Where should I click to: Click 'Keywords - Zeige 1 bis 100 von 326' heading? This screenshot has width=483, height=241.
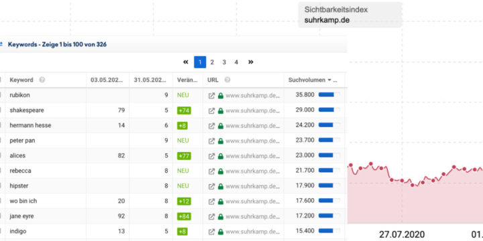[57, 44]
